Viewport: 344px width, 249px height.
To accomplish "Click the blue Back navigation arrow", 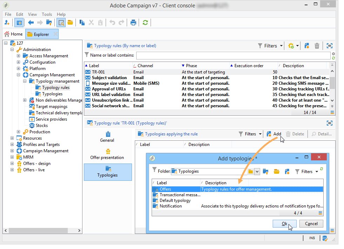I will coord(31,23).
